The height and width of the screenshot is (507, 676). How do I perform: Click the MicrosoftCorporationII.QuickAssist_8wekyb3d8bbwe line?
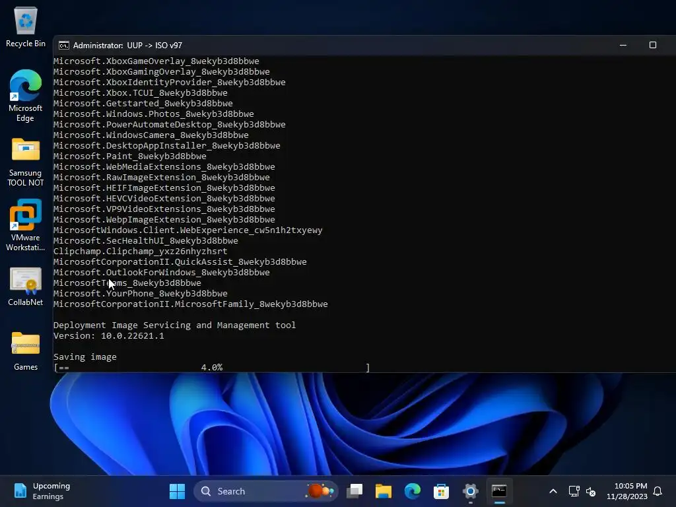pos(180,261)
